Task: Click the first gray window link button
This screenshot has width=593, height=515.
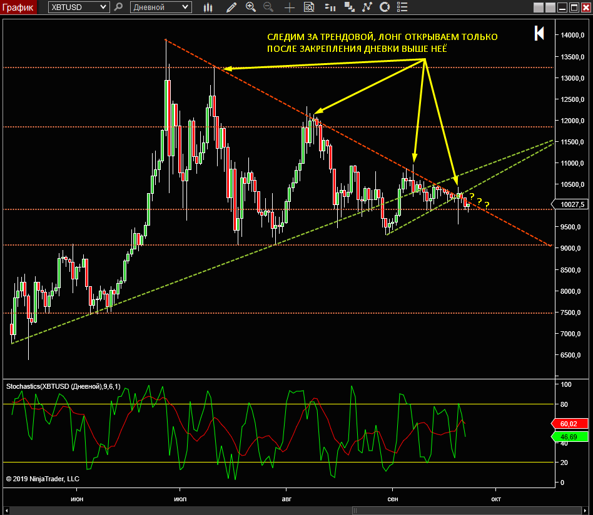Action: [539, 7]
